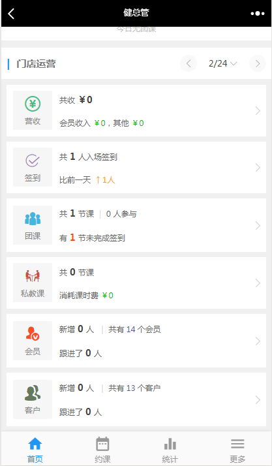272x466 pixels.
Task: Tap the 团课 group class icon
Action: [33, 219]
